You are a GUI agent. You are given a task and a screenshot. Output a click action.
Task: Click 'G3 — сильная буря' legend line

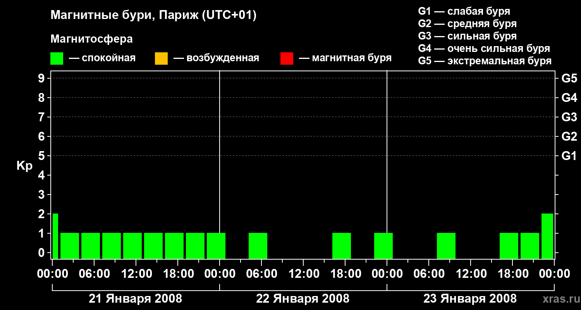[x=467, y=36]
